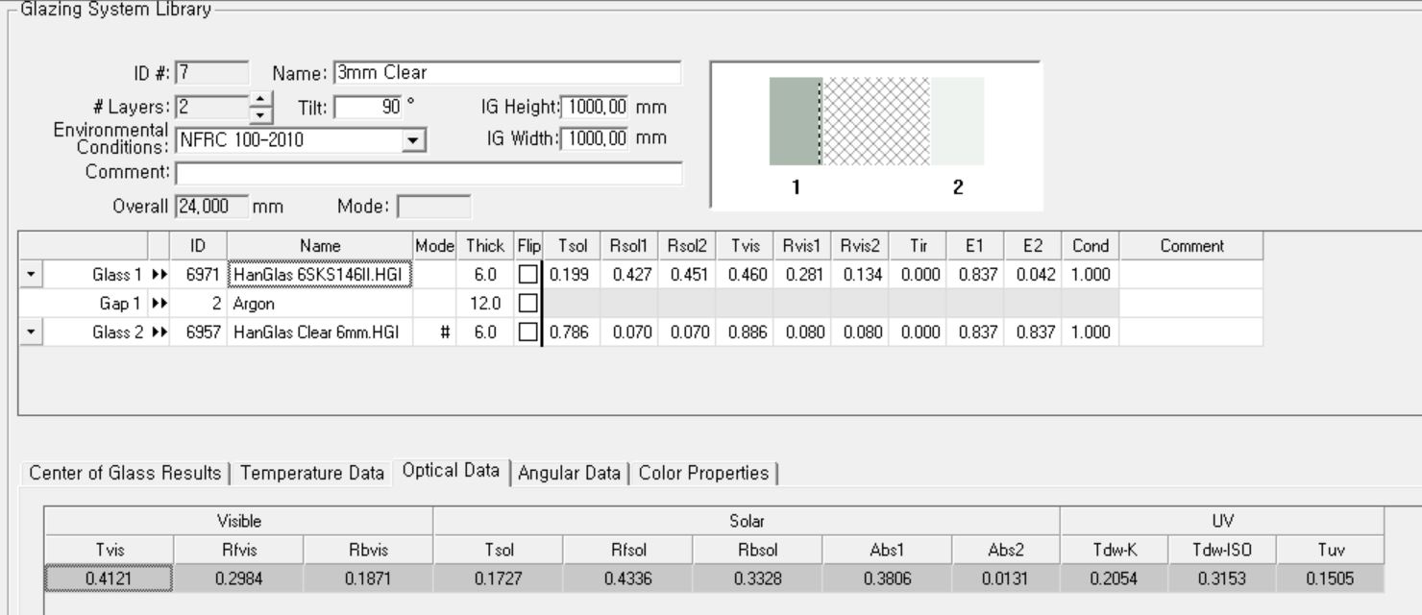Increase the number of layers with the up stepper
This screenshot has height=615, width=1422.
[261, 100]
